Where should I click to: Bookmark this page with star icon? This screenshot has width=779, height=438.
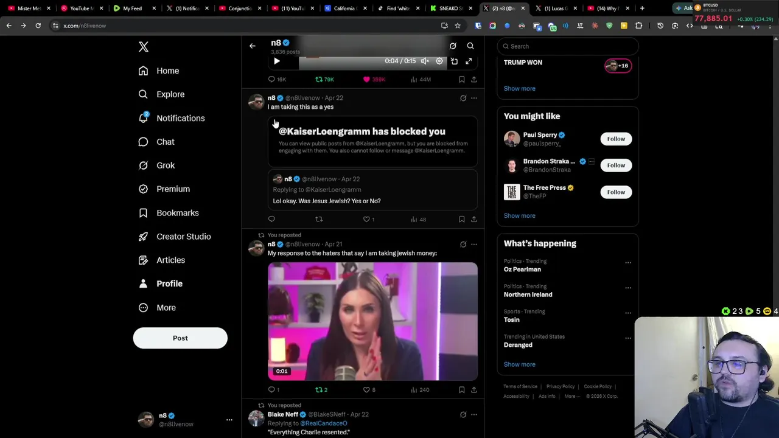tap(458, 26)
